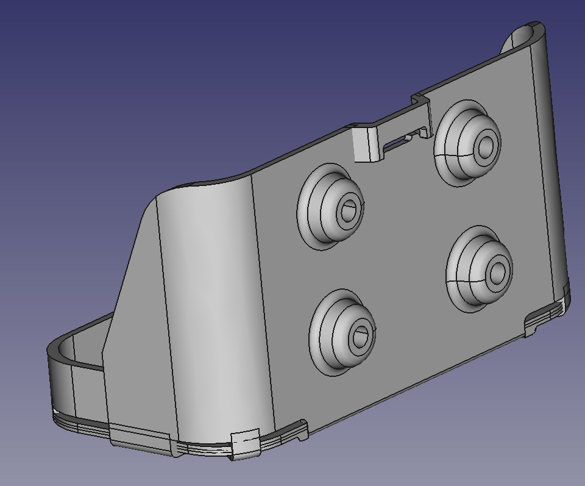Select the lower-right round boss on the plate
The width and height of the screenshot is (585, 486).
[480, 269]
